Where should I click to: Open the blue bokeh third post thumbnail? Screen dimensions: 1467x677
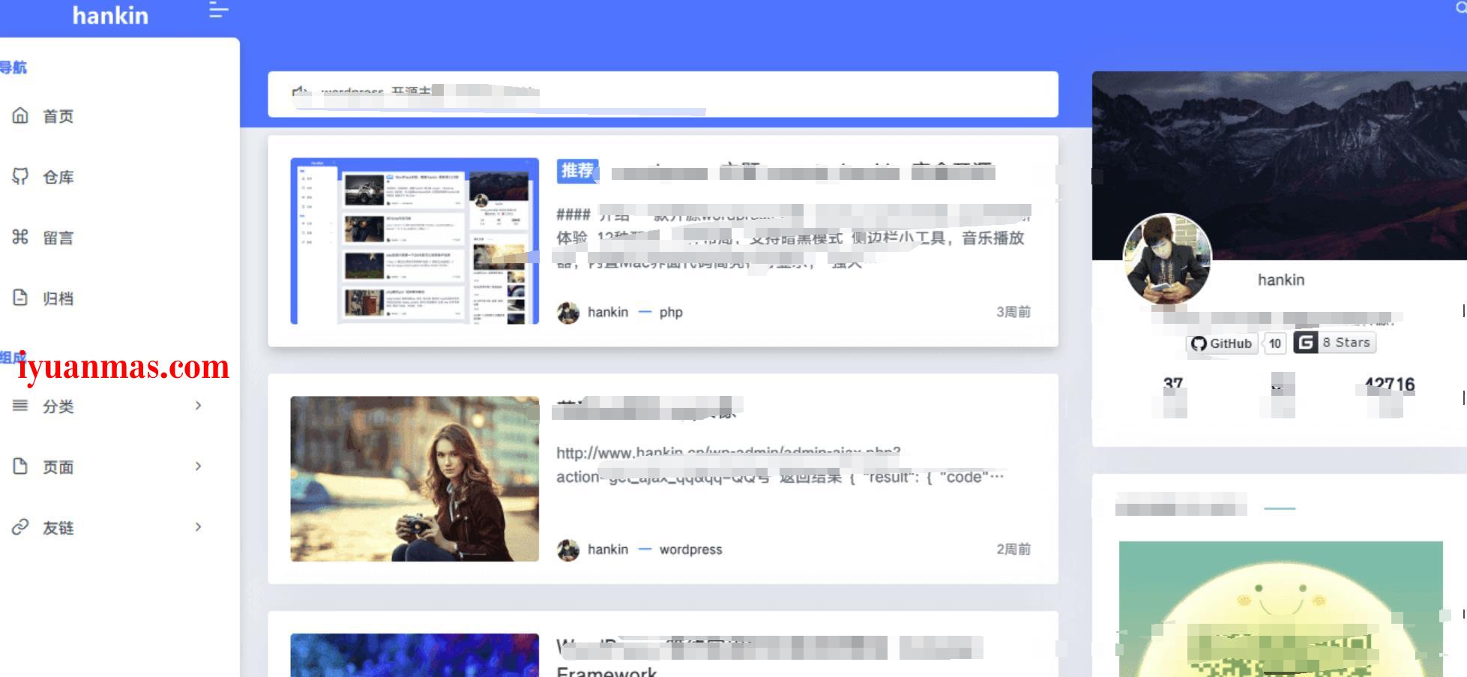click(415, 655)
